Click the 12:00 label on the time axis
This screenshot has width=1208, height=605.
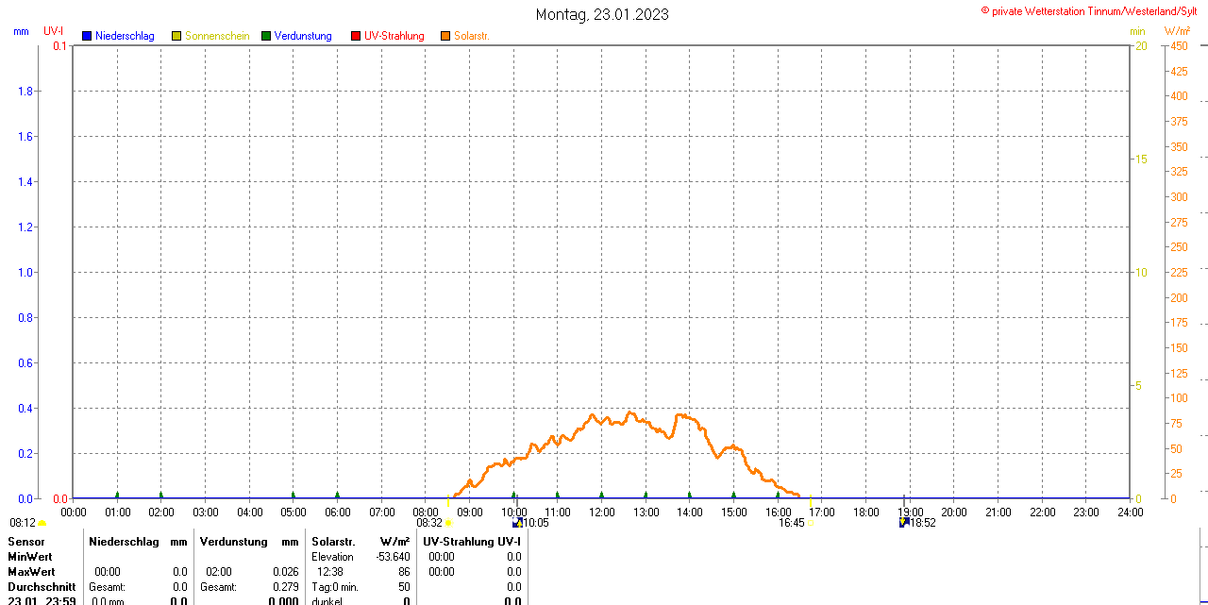(x=601, y=513)
